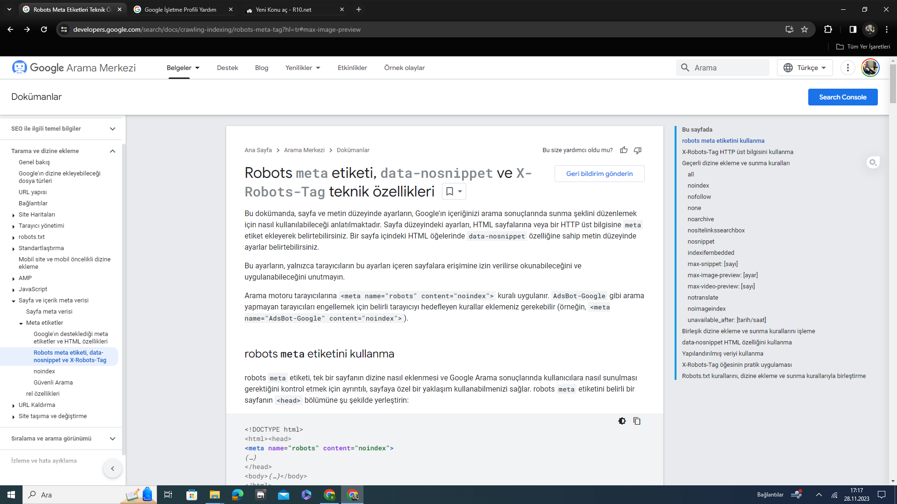The image size is (897, 504).
Task: Open the Destek menu item
Action: 228,68
